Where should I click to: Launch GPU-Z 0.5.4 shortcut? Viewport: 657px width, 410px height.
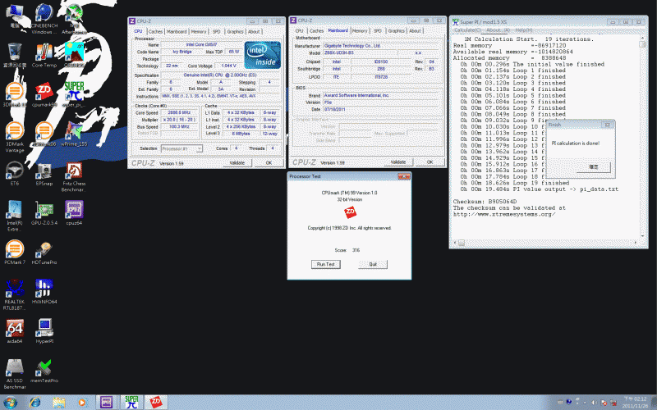coord(44,212)
